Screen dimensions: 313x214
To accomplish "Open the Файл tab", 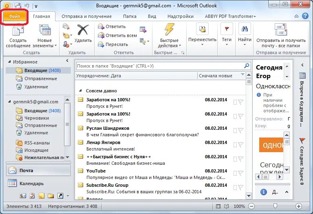I will coord(14,16).
